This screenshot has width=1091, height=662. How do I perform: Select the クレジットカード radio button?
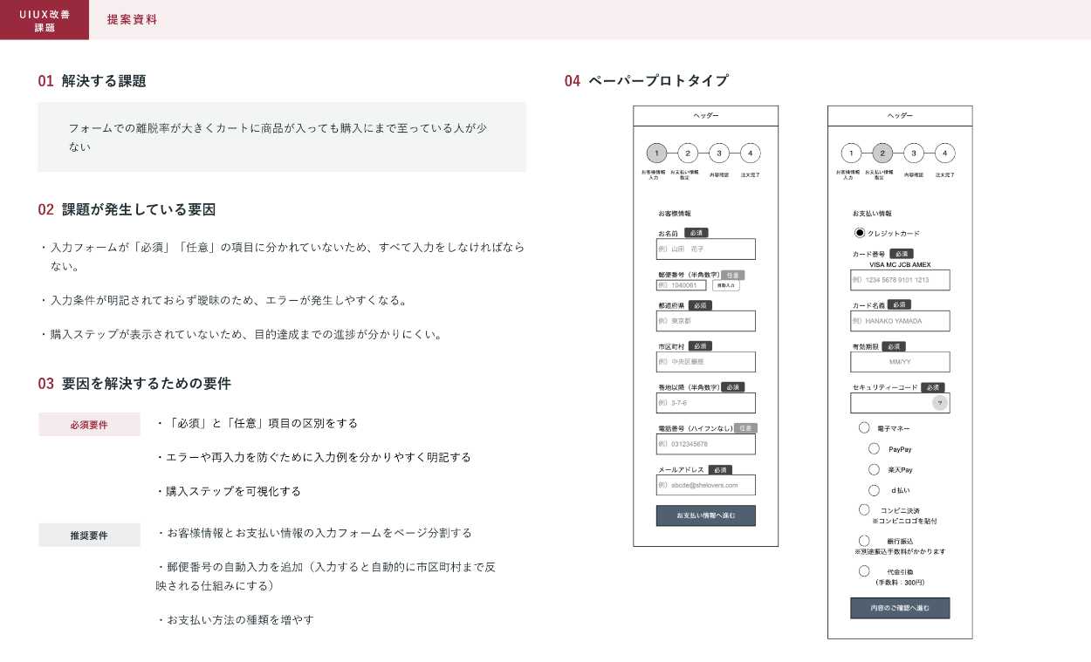860,233
